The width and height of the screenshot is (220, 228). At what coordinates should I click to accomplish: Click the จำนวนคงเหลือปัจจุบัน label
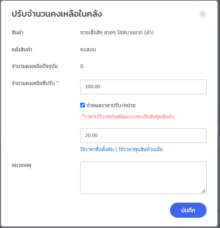(x=35, y=66)
